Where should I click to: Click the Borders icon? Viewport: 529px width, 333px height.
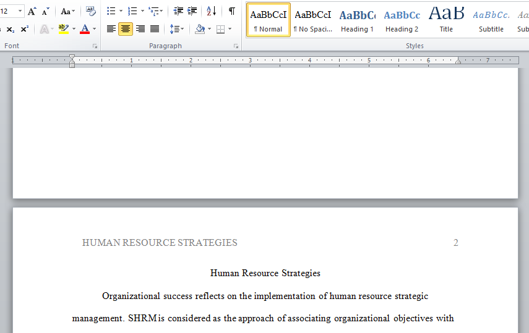[x=220, y=29]
